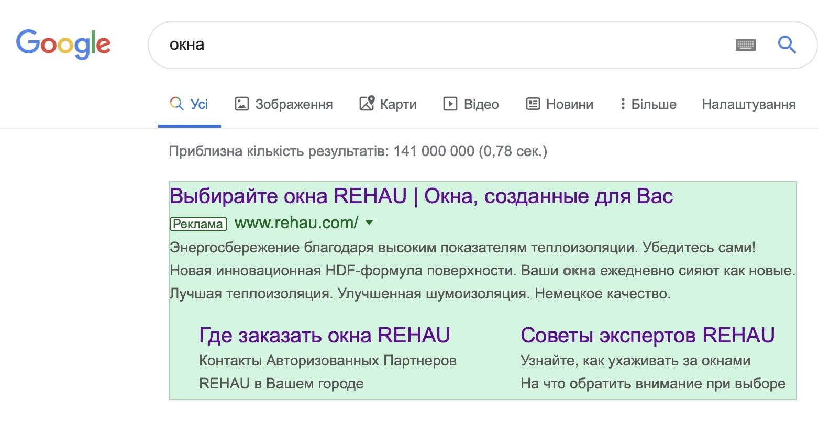This screenshot has width=819, height=422.
Task: Click the line starting "Энергосбережение благодаря высоким"
Action: point(463,248)
